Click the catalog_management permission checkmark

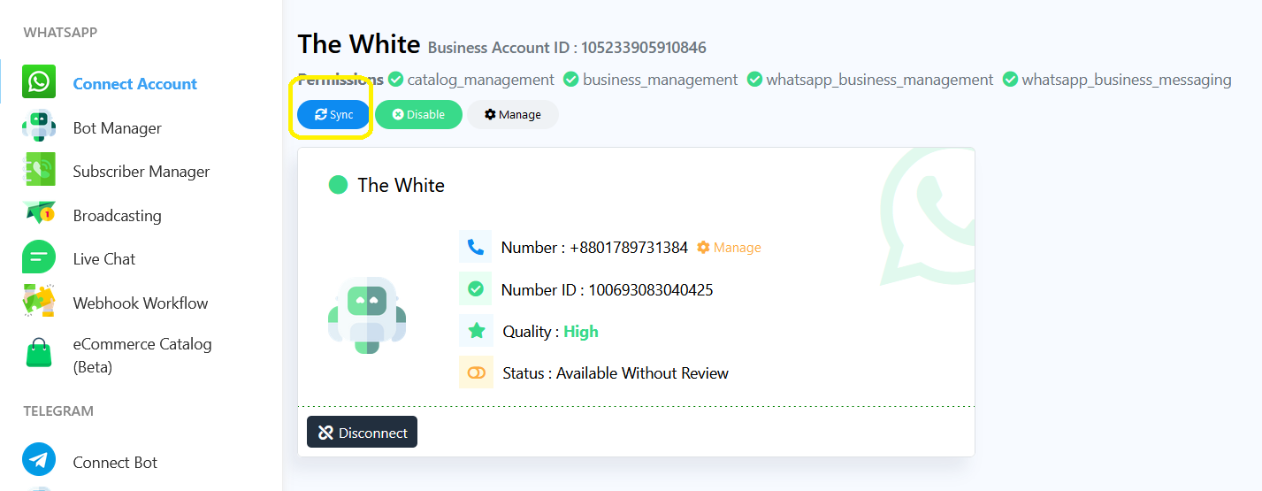pyautogui.click(x=396, y=80)
